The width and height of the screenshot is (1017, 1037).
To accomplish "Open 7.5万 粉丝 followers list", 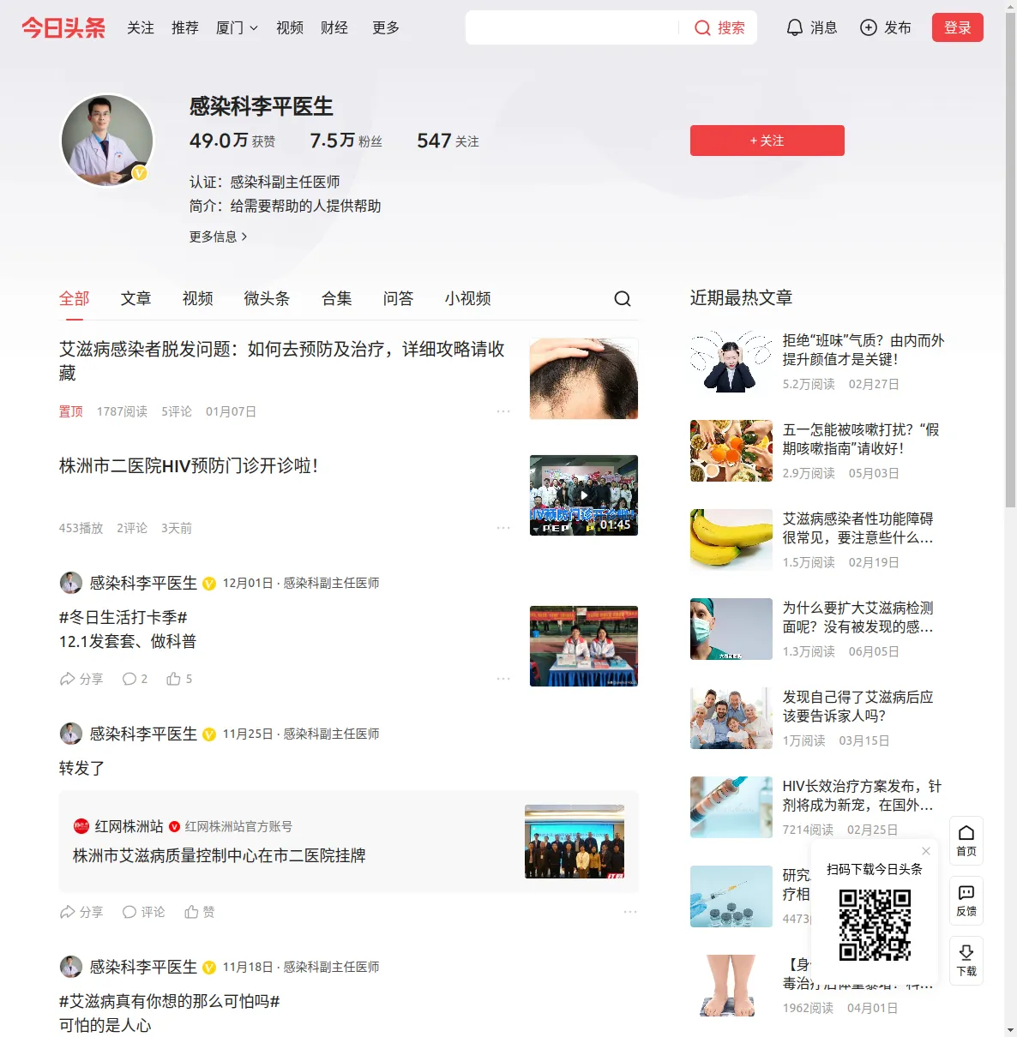I will (346, 141).
